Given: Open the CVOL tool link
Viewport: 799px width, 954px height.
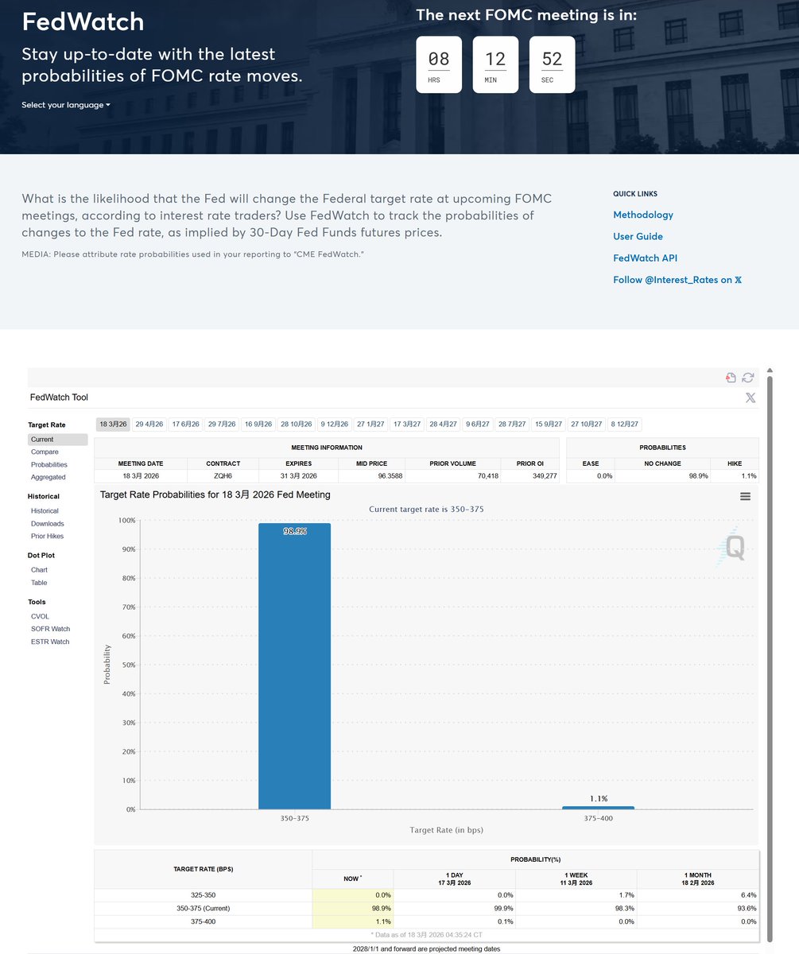Looking at the screenshot, I should click(40, 616).
